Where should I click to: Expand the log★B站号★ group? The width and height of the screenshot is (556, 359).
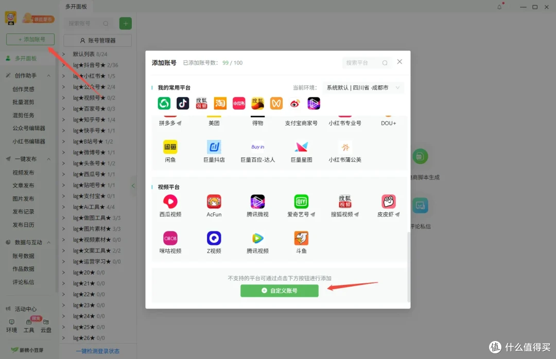tap(63, 141)
